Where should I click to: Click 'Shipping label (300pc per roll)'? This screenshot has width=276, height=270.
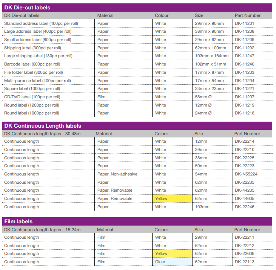pos(32,48)
